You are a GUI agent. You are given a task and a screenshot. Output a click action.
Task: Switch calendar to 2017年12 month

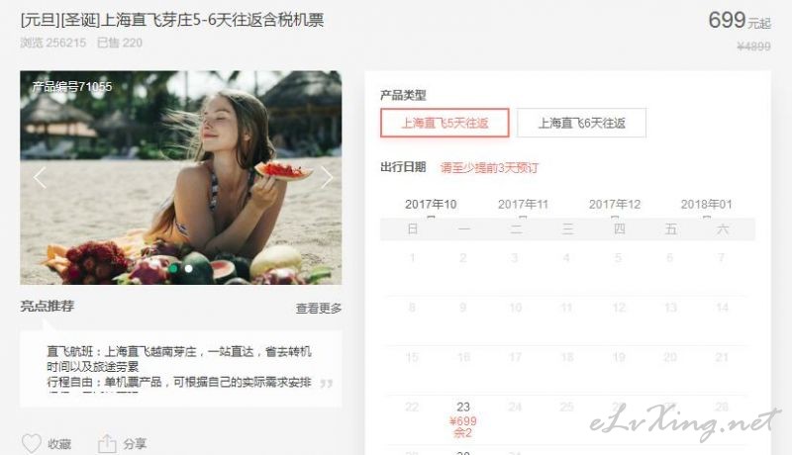pos(614,205)
